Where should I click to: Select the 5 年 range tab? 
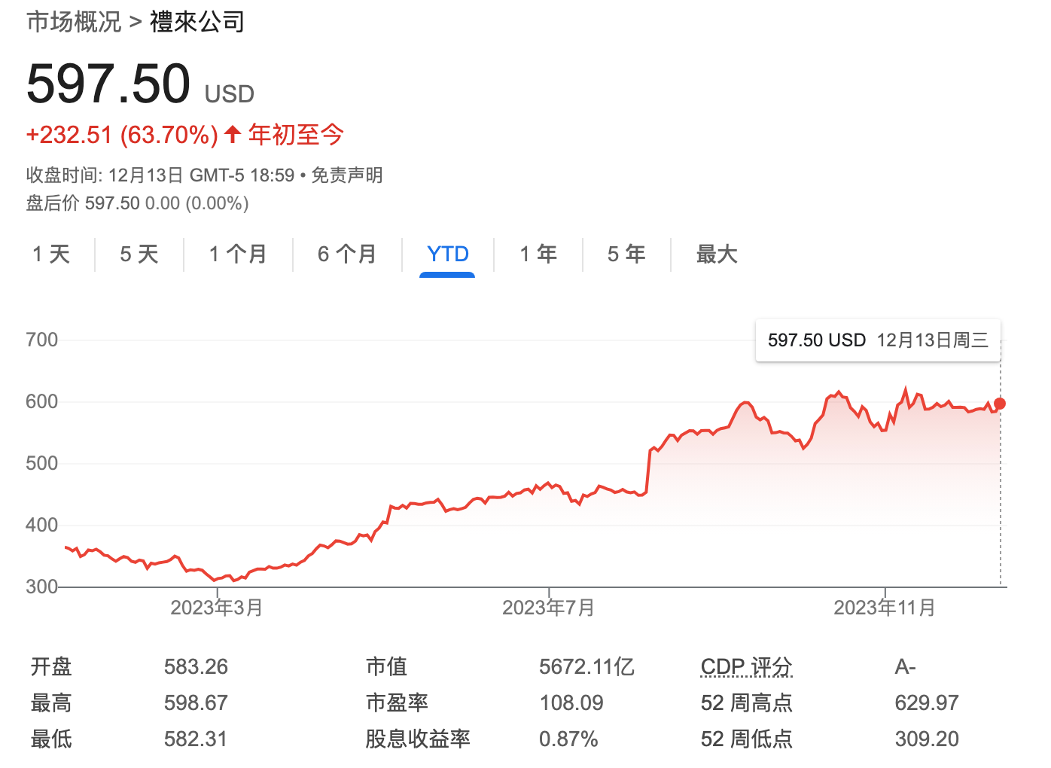coord(626,254)
